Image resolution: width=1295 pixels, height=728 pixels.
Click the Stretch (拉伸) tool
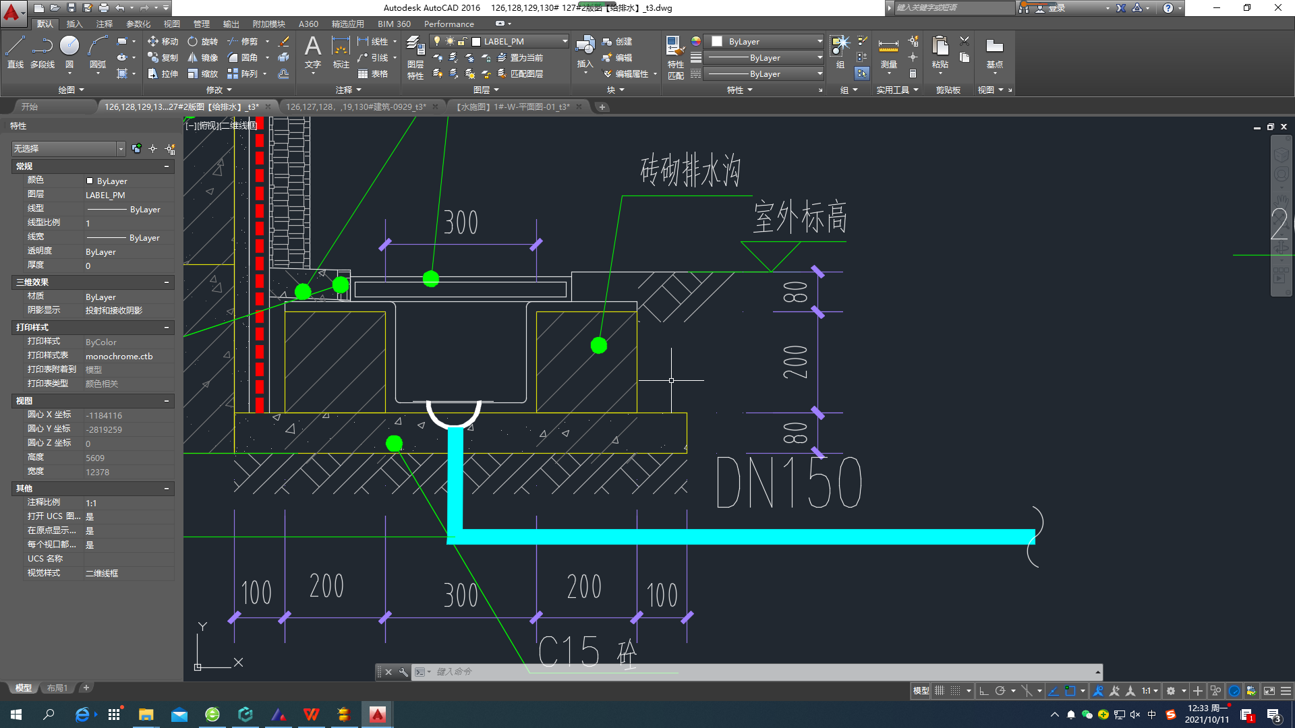point(163,73)
